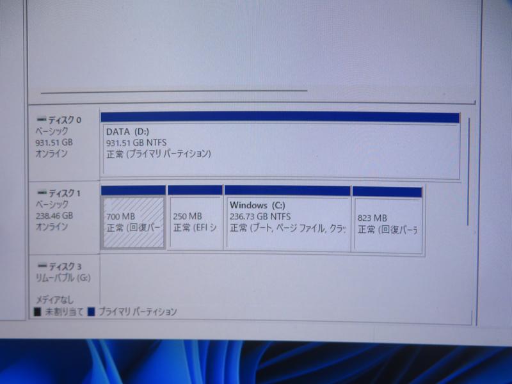Click the 931.51 GB size under Disk 0
This screenshot has width=512, height=384.
coord(54,142)
